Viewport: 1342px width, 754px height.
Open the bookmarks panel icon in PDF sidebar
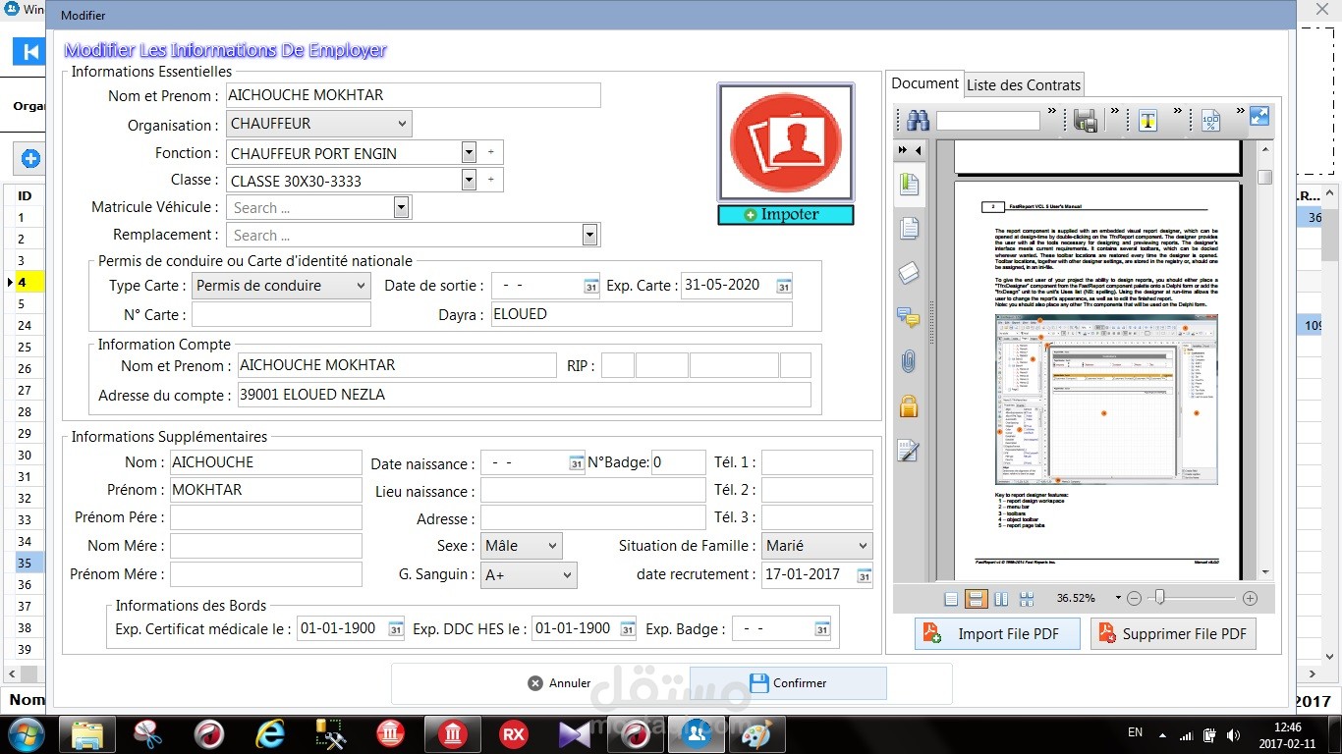[909, 184]
